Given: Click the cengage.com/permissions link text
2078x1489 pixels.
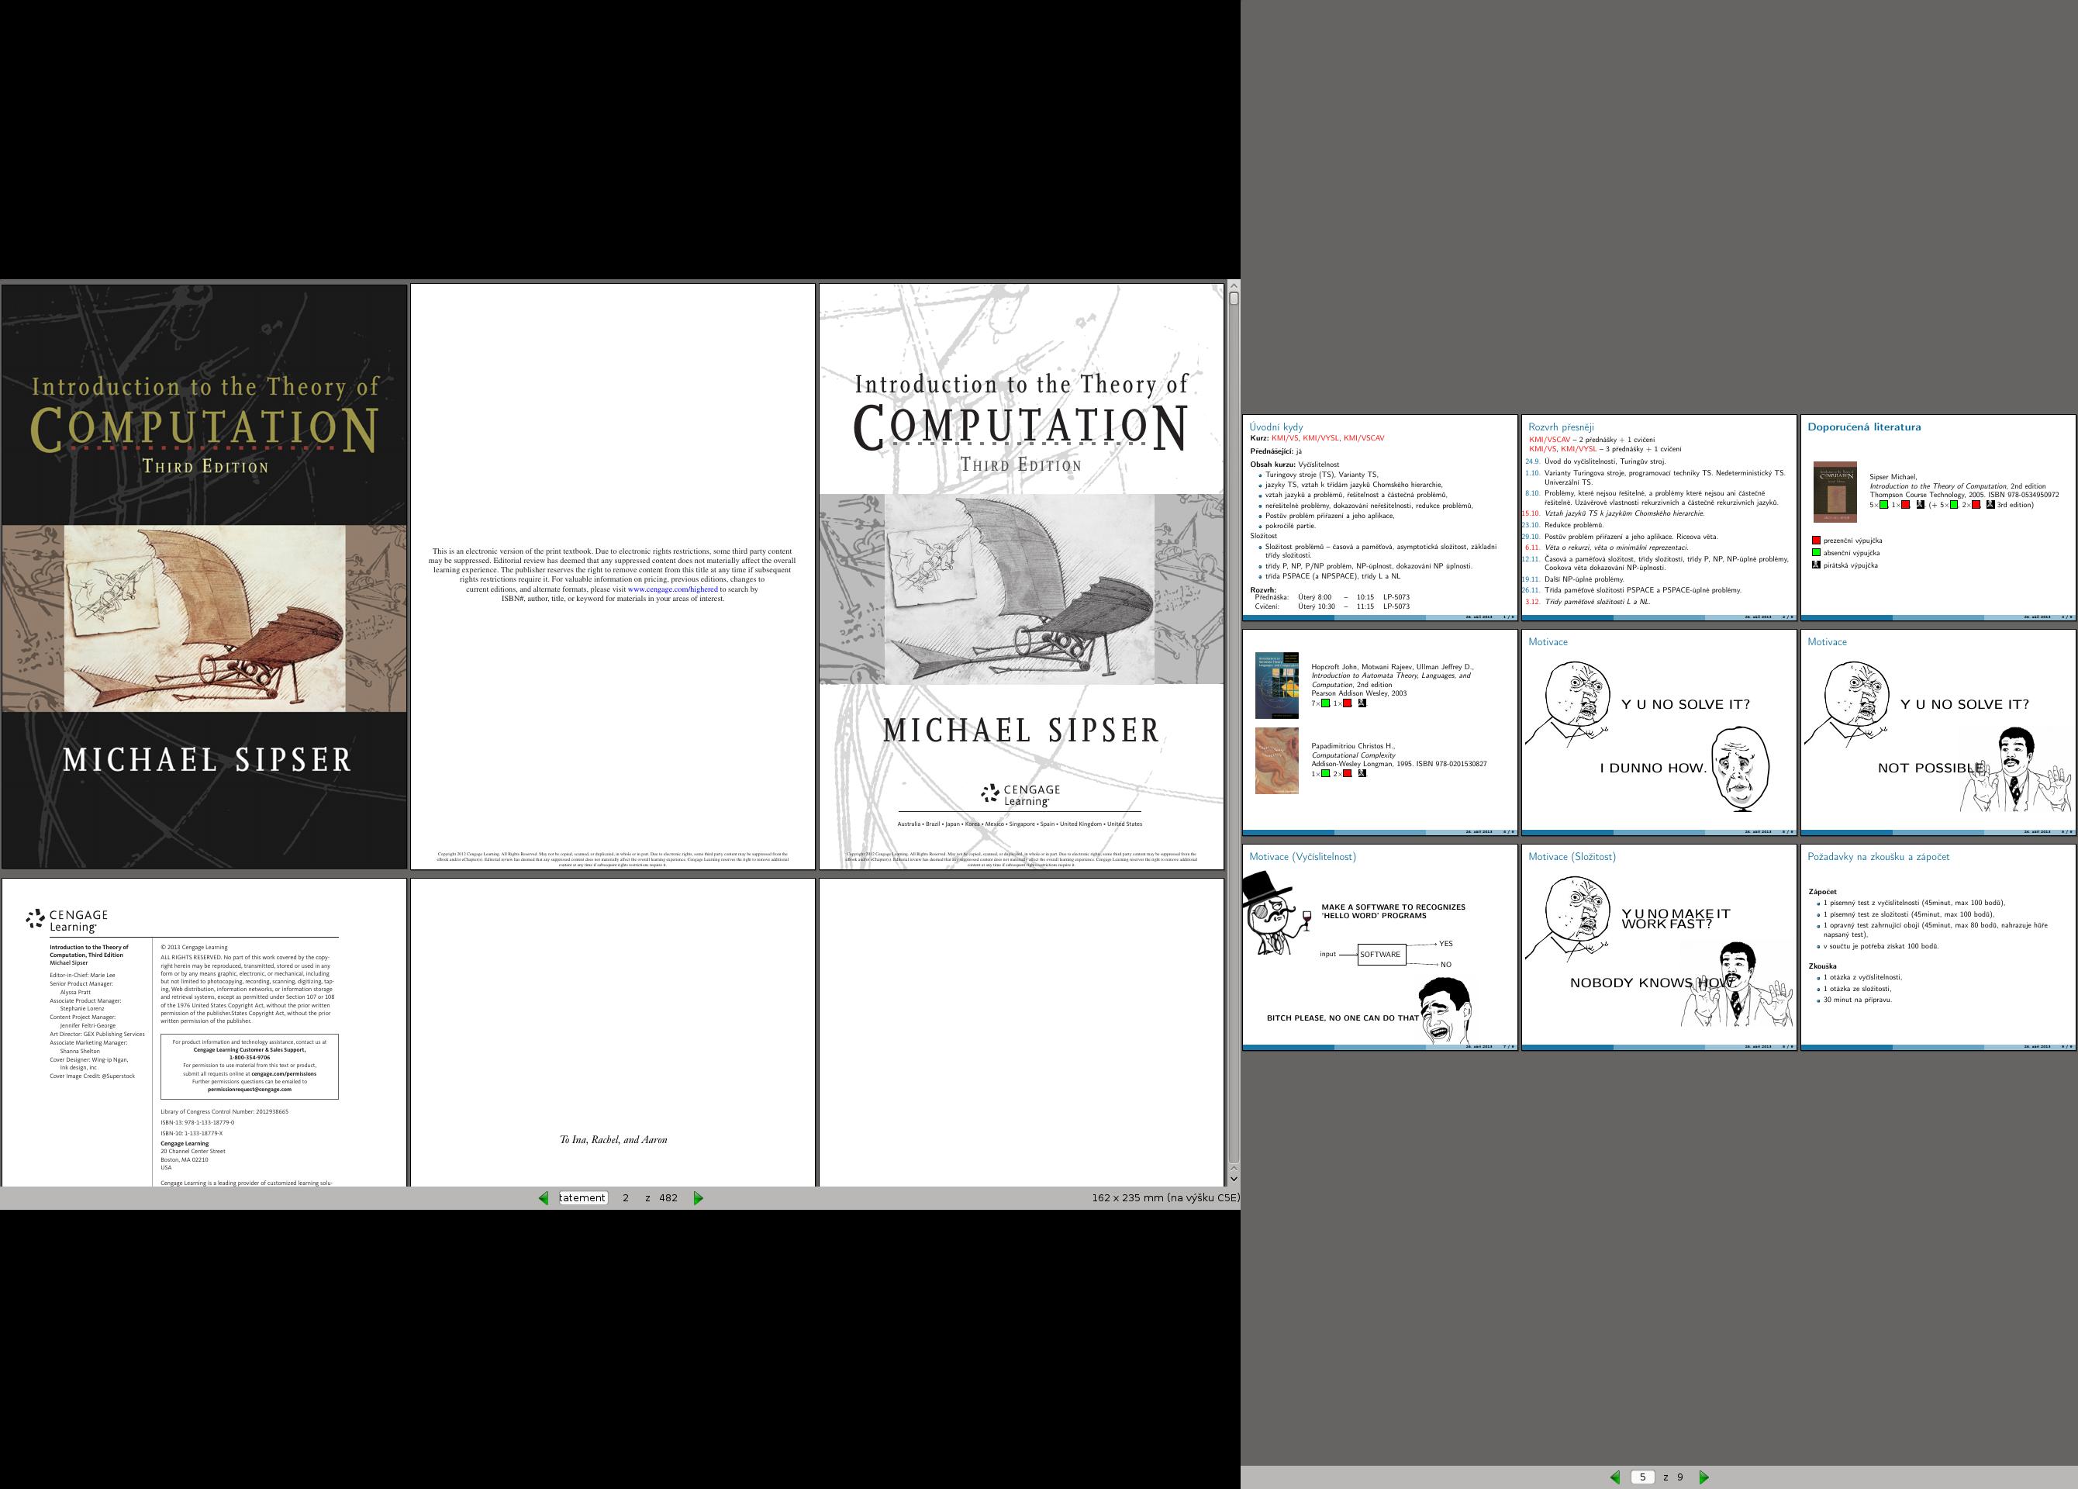Looking at the screenshot, I should tap(284, 1073).
